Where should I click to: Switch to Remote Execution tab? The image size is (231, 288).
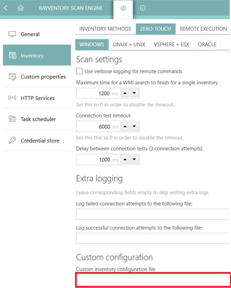click(203, 29)
